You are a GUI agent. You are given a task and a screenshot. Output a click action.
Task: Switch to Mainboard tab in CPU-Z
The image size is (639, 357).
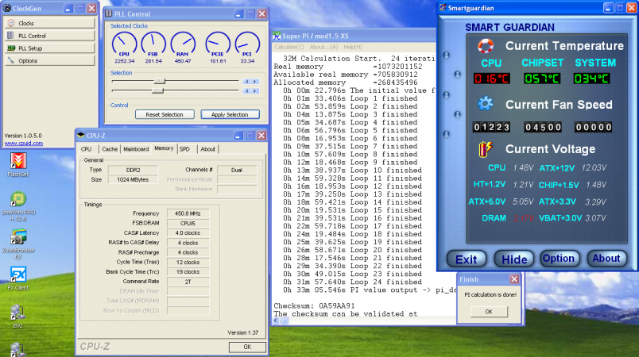[x=136, y=149]
